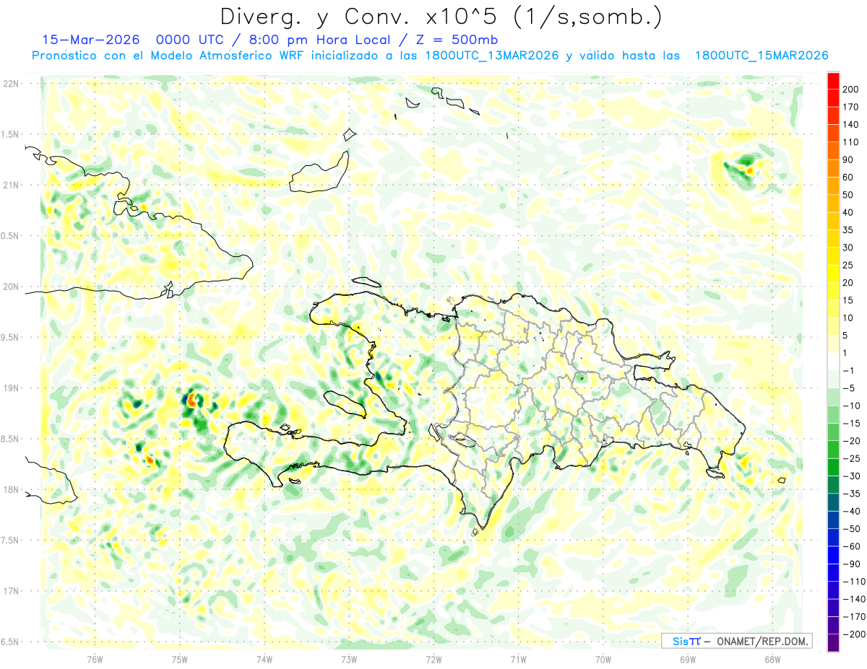
Task: Click the '0.5N' latitude label
Action: coord(11,236)
